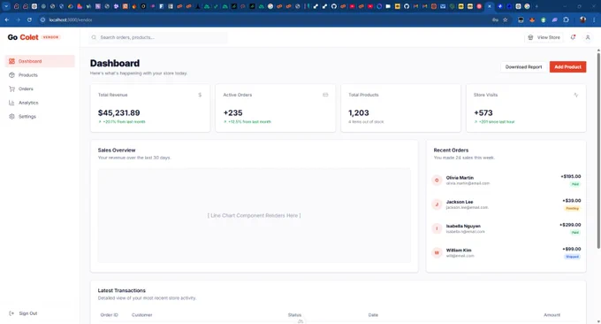Click the Add Product button

coord(567,66)
